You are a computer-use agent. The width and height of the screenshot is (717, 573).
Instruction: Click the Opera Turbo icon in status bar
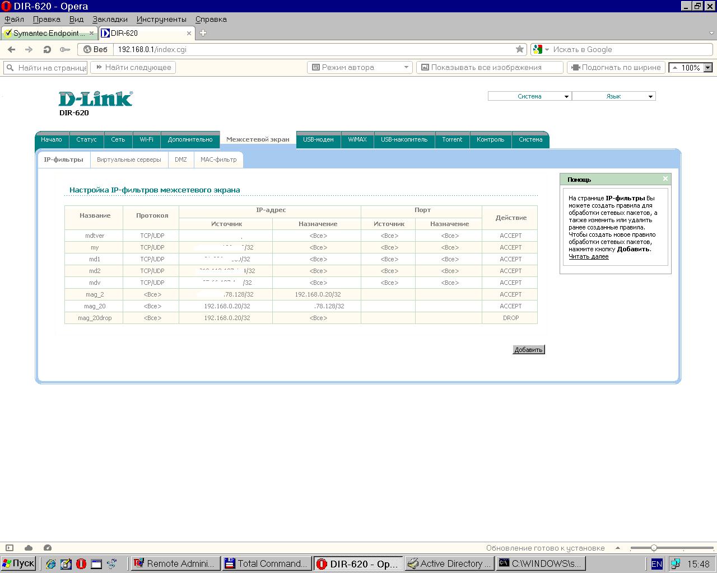(48, 548)
